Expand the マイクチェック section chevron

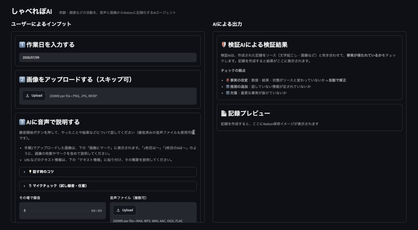point(24,186)
